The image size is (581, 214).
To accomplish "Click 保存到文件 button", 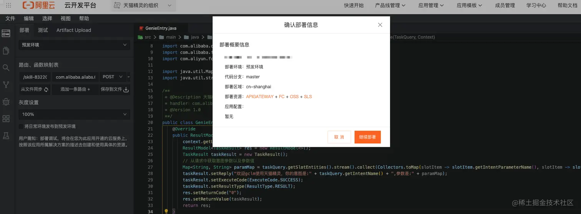I will (115, 89).
